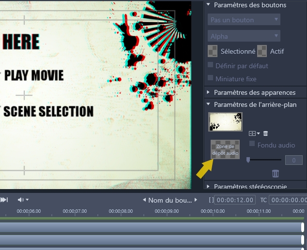Open the Alpha dropdown
Screen dimensions: 307x250
244,36
